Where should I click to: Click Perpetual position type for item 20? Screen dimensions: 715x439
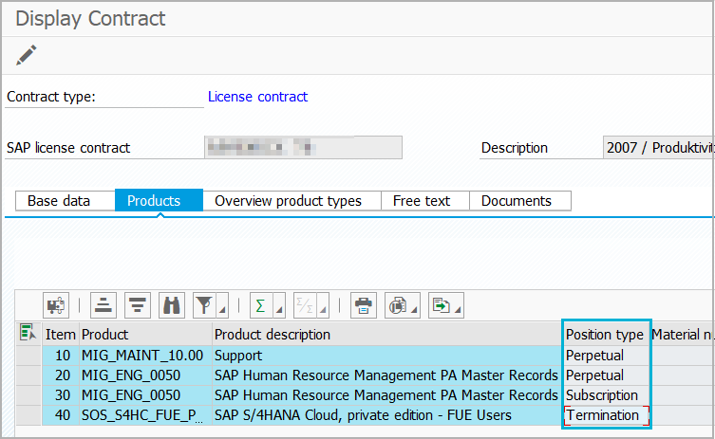606,375
